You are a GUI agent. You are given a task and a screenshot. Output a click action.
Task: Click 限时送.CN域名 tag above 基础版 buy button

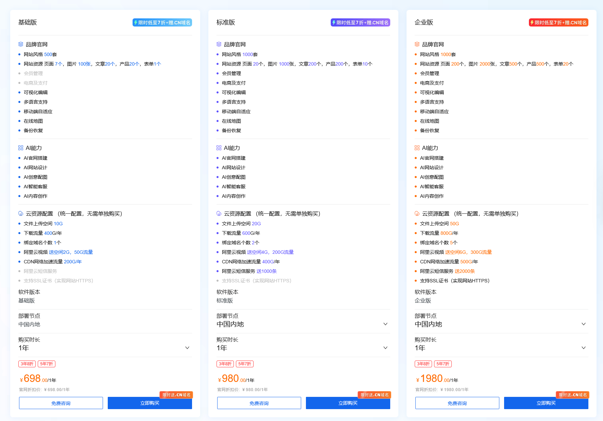(176, 395)
